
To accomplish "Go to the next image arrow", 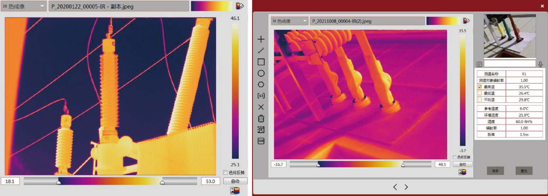I will [x=406, y=187].
